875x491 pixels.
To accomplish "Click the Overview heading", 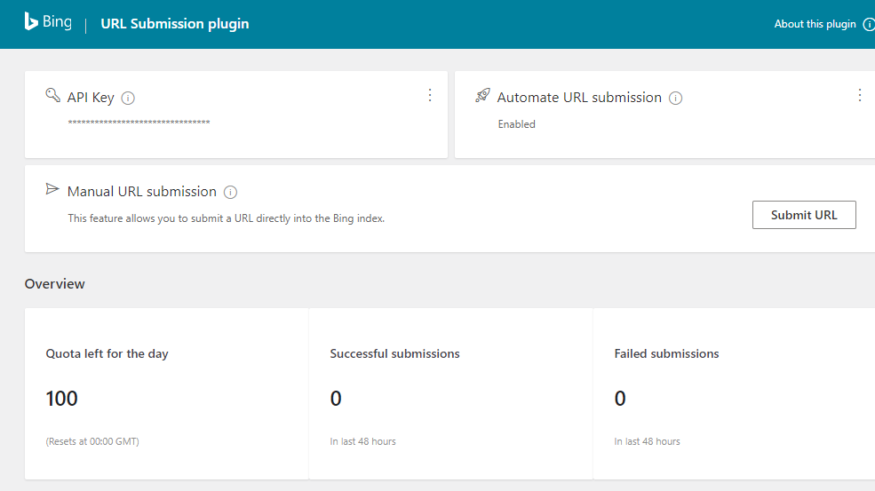I will [55, 283].
